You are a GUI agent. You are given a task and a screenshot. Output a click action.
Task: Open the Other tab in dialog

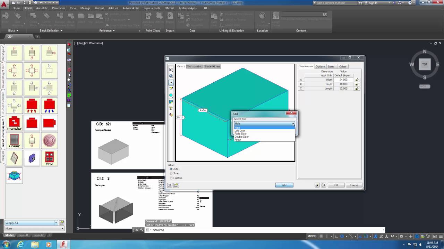(x=343, y=66)
